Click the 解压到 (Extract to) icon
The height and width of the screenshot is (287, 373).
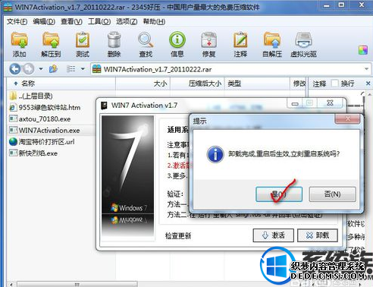[51, 44]
